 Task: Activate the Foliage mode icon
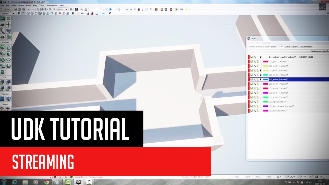point(8,37)
